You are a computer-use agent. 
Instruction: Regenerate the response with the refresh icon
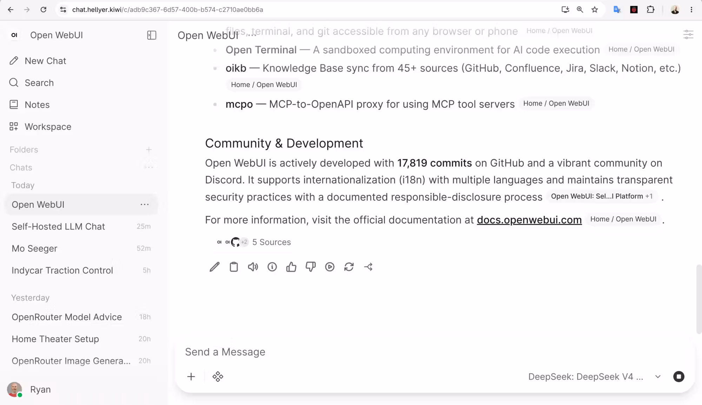coord(349,267)
